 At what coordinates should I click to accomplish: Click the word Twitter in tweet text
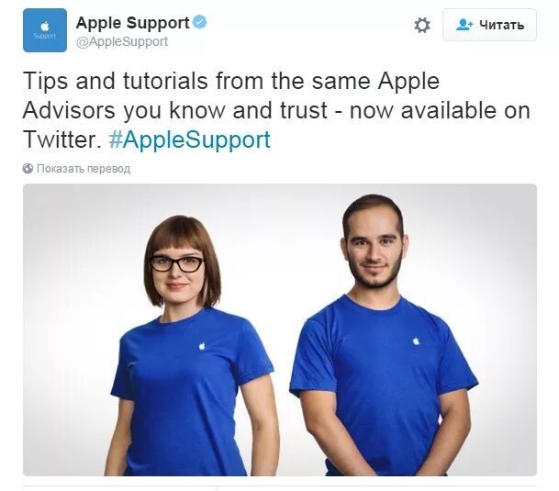click(60, 139)
